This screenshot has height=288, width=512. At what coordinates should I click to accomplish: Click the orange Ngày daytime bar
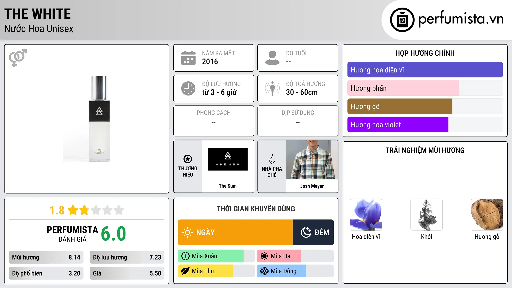235,232
